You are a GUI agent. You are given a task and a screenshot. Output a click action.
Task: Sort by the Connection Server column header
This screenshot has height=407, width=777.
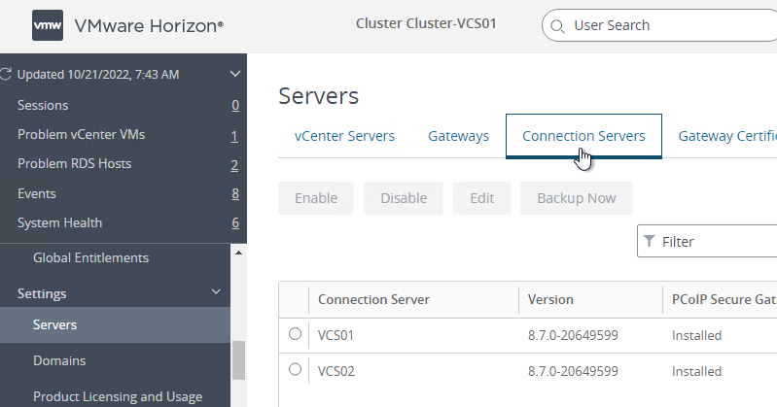pos(373,299)
